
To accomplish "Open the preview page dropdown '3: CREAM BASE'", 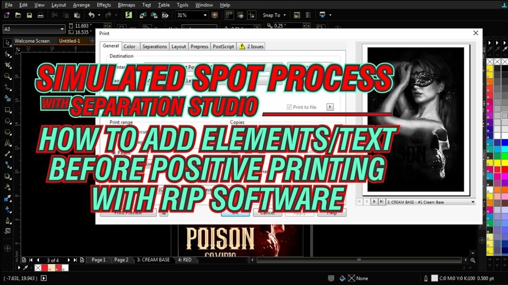I will [430, 202].
